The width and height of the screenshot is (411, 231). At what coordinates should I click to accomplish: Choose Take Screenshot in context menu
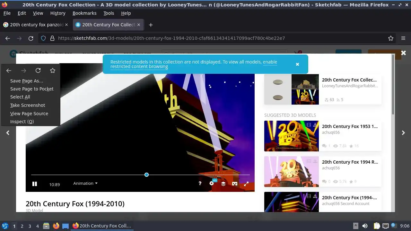tap(31, 105)
